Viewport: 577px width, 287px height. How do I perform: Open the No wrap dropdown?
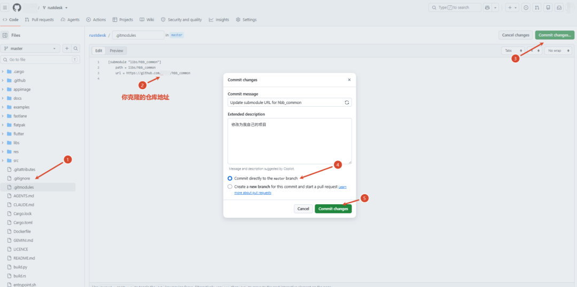point(558,51)
